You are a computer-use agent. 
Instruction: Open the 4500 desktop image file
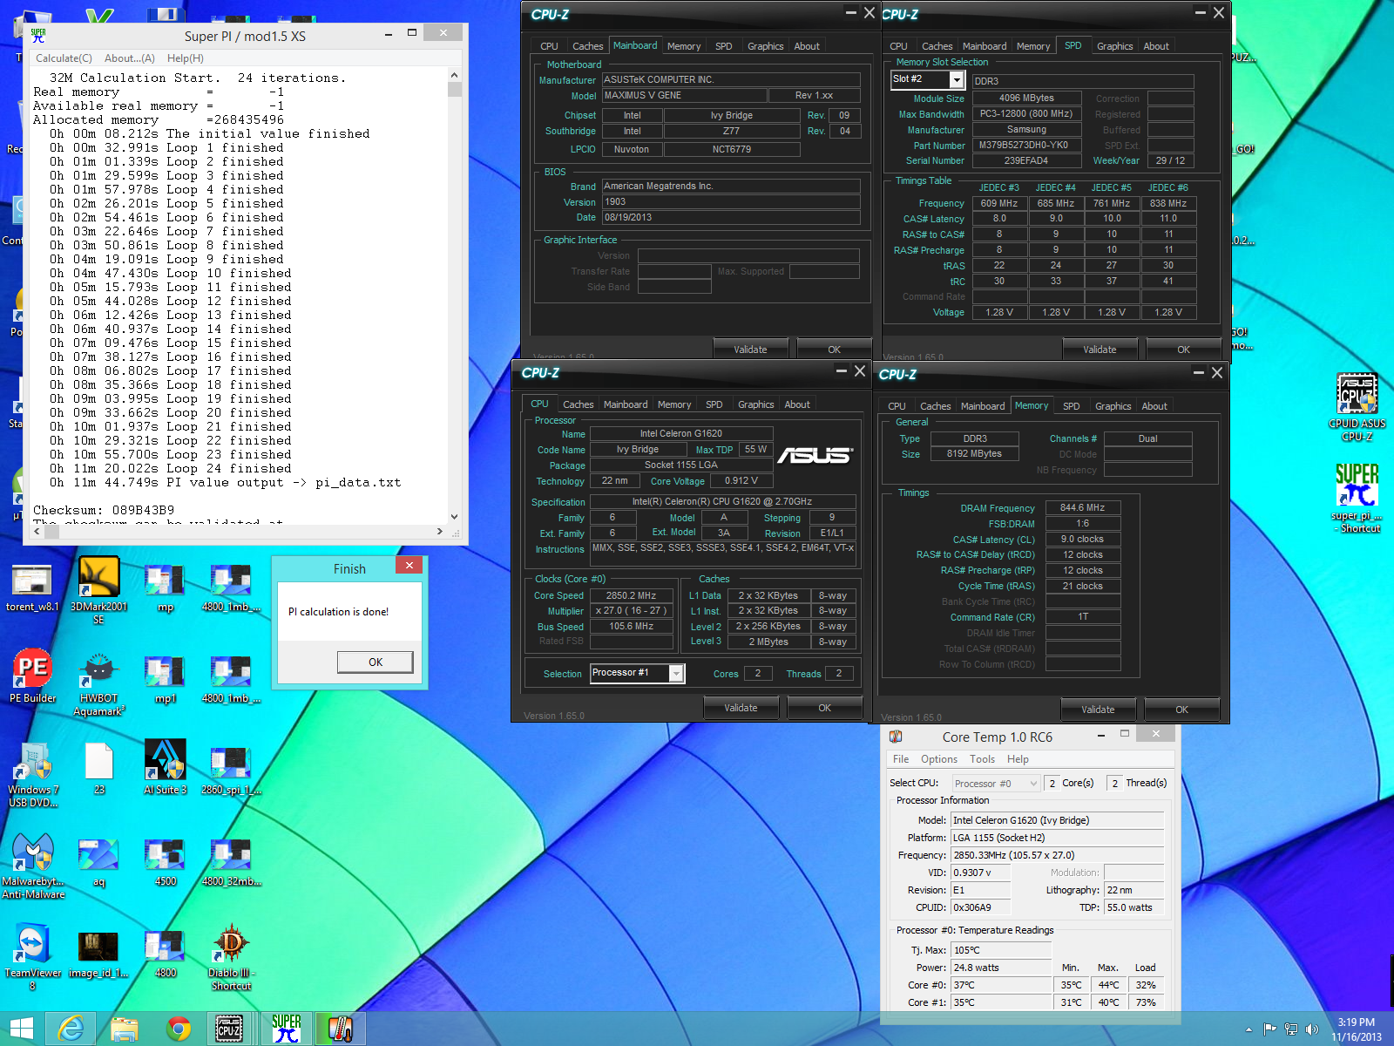[x=165, y=862]
